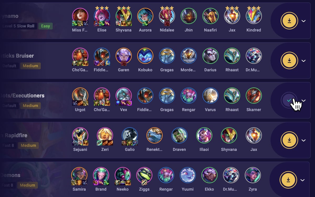Click the Yuumi champion icon

tap(188, 175)
